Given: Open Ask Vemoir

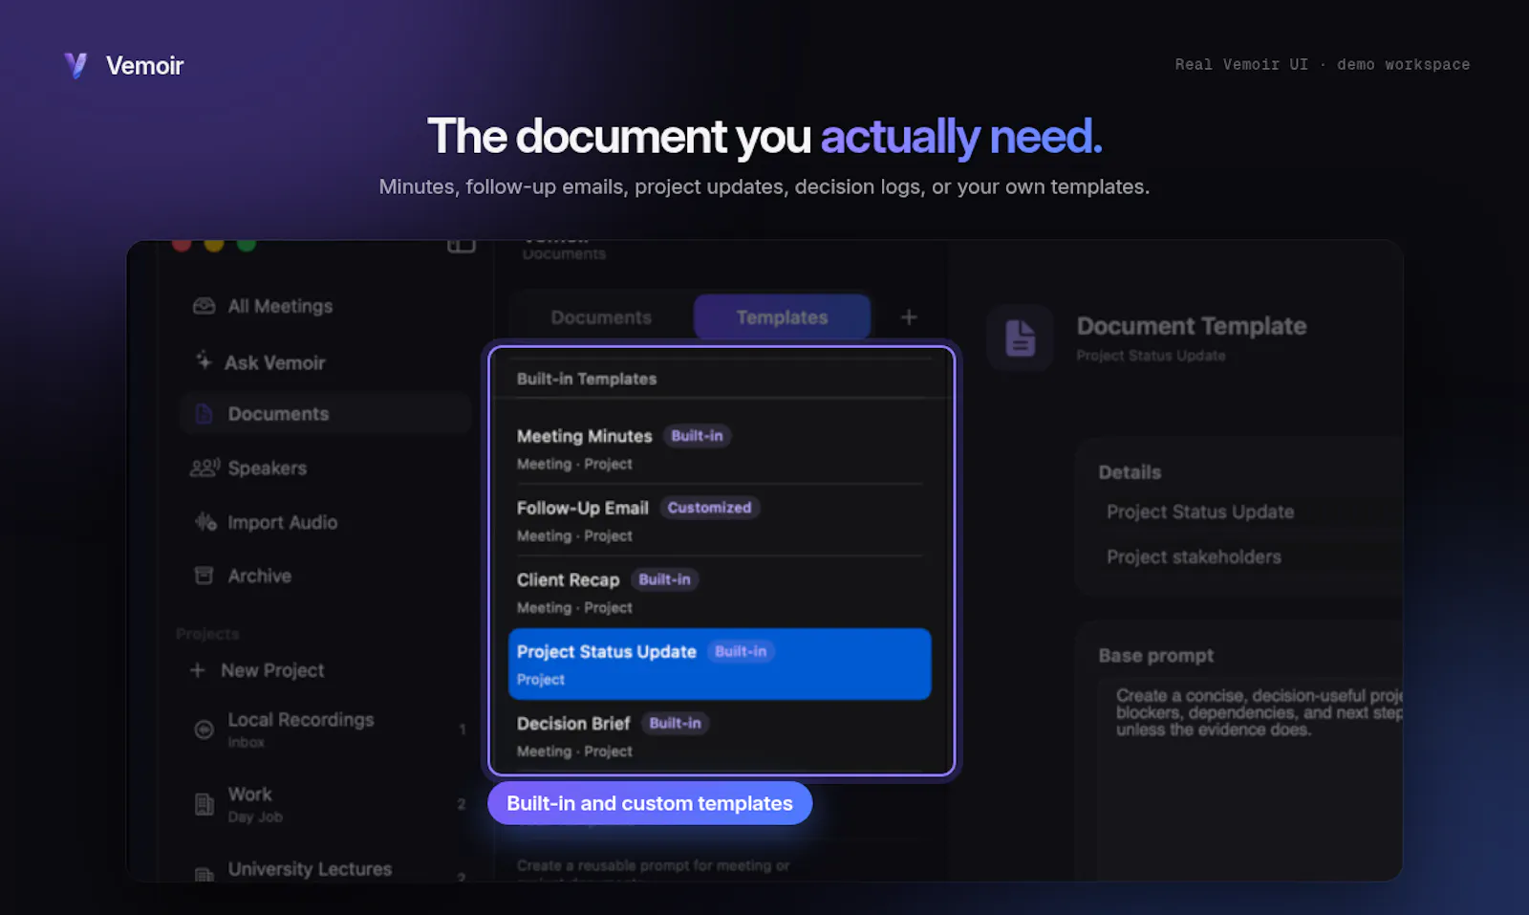Looking at the screenshot, I should tap(325, 362).
